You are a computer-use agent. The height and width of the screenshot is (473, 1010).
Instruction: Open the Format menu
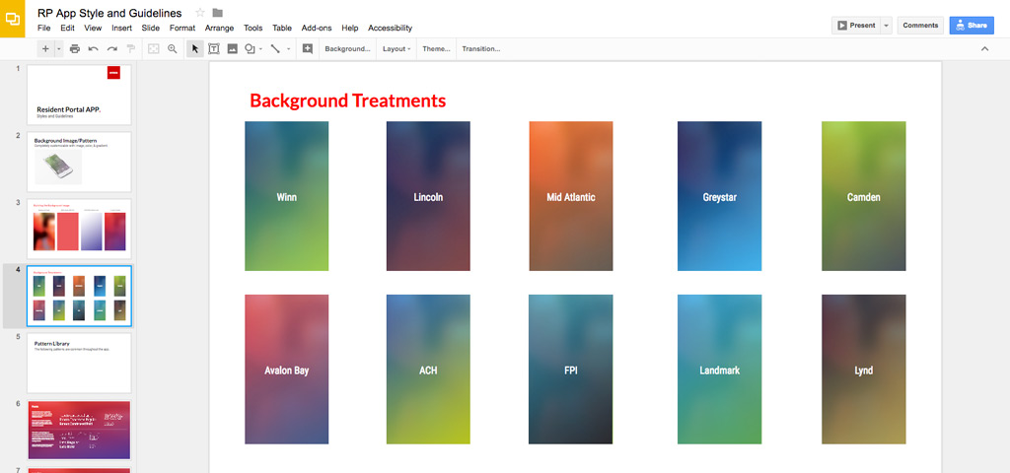click(x=182, y=29)
